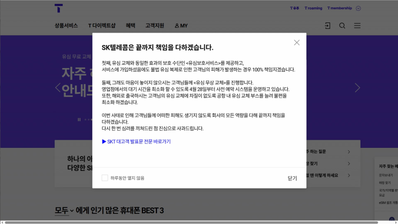Screen dimensions: 398x224
Task: Open the search magnifier icon
Action: (x=342, y=26)
